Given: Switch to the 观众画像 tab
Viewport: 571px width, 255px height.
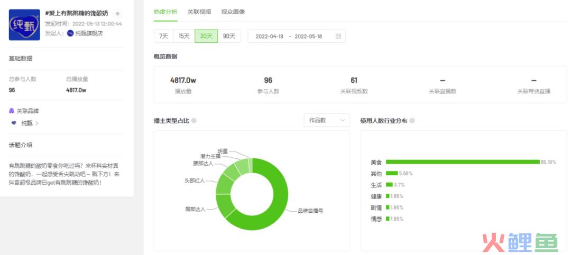Looking at the screenshot, I should [233, 12].
